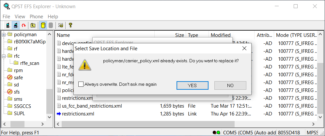This screenshot has width=325, height=136.
Task: Click the file list horizontal scrollbar thumb
Action: (x=148, y=124)
